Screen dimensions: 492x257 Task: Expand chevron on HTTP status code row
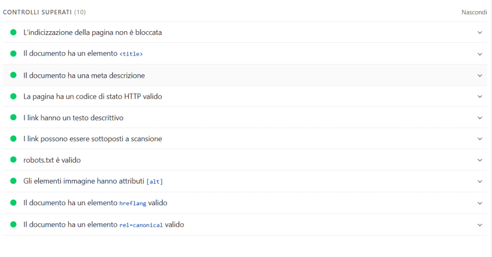tap(480, 97)
